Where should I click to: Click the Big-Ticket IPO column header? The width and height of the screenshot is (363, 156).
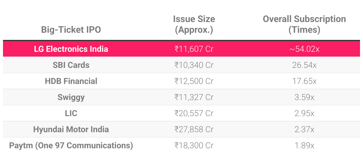point(71,30)
